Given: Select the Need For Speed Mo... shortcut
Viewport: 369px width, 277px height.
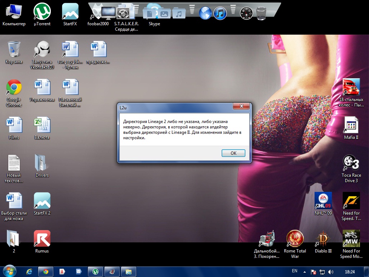Looking at the screenshot, I should point(351,244).
